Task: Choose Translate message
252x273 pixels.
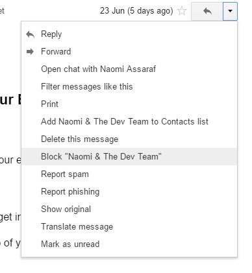Action: 129,227
